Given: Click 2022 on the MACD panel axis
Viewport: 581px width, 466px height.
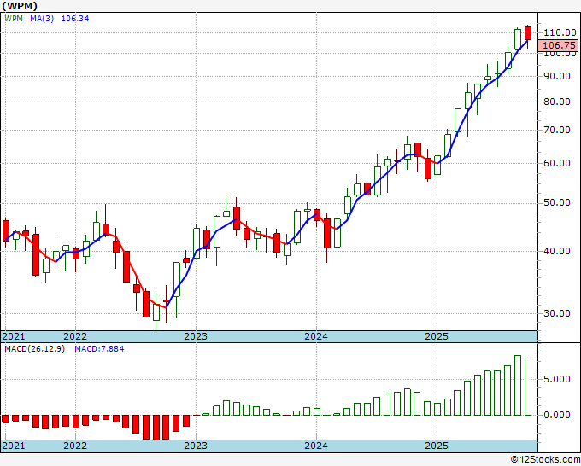Looking at the screenshot, I should [75, 446].
